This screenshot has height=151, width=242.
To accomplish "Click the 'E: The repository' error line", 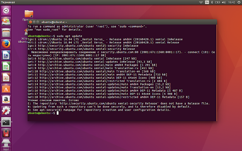I will pyautogui.click(x=119, y=103).
